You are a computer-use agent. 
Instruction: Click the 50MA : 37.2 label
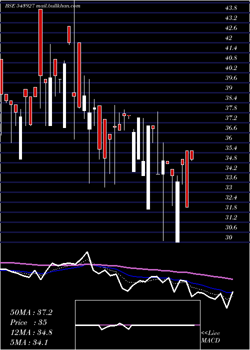coord(31,312)
